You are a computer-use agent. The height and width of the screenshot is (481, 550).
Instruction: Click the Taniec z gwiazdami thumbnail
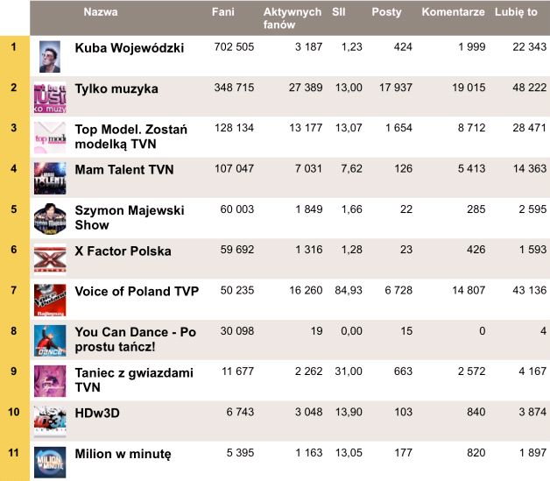coord(49,380)
